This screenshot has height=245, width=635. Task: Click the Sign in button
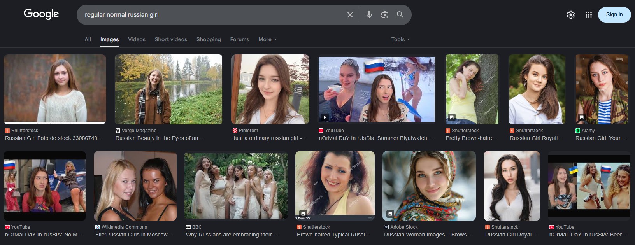point(614,15)
